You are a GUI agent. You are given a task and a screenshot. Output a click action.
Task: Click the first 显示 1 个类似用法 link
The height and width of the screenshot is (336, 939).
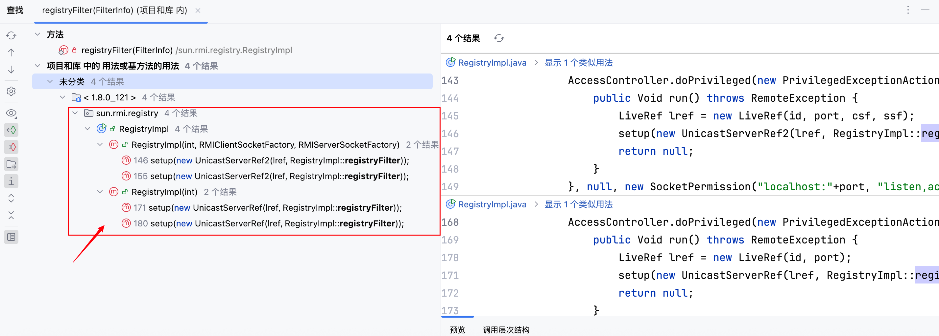coord(578,63)
